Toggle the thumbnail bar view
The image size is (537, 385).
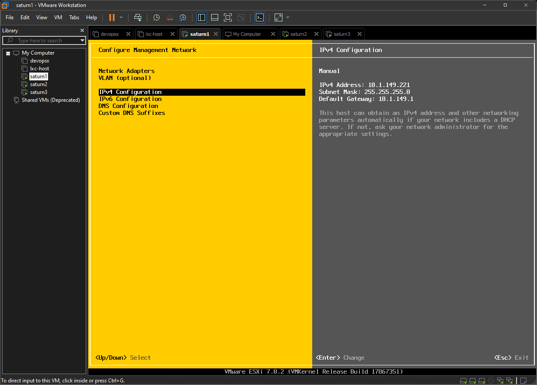pos(214,17)
